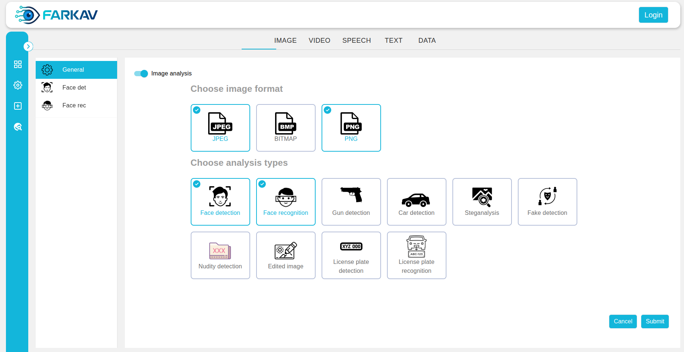Enable the Nudity detection tile
This screenshot has height=352, width=684.
220,255
